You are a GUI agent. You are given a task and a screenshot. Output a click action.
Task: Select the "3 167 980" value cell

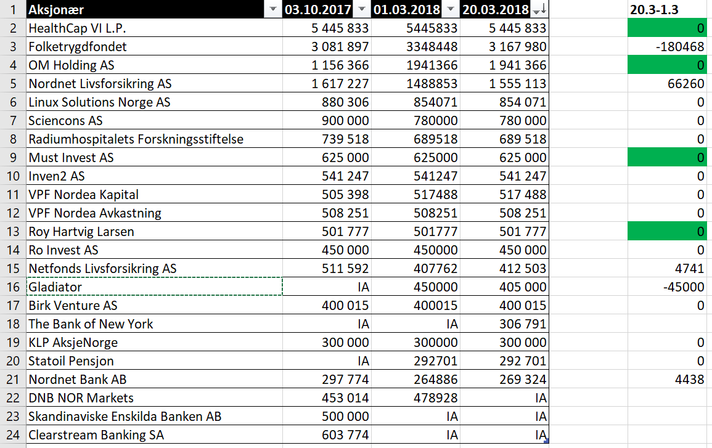505,47
